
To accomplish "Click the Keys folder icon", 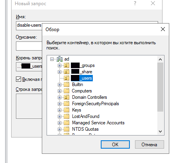I will click(x=67, y=110).
